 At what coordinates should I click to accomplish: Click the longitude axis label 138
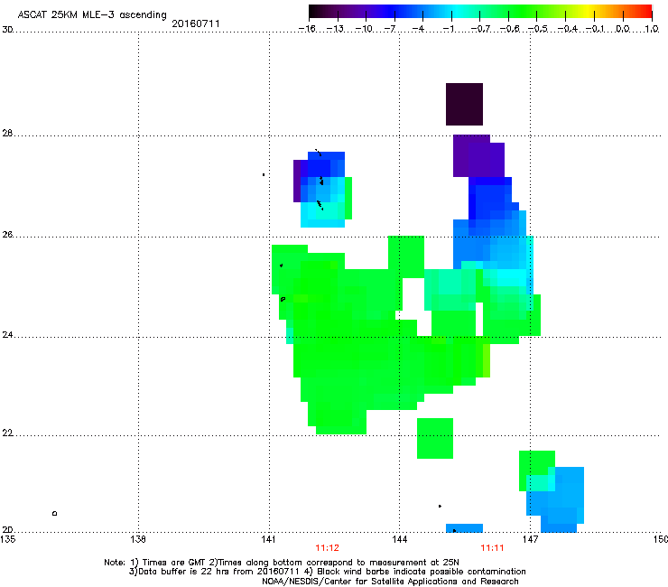pos(138,539)
